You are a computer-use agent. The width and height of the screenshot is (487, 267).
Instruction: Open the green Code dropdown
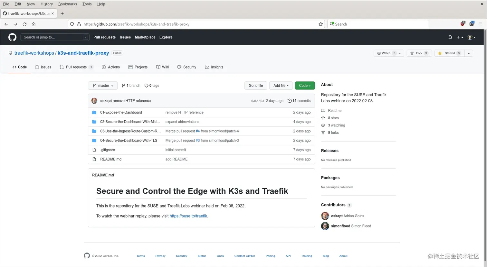pyautogui.click(x=305, y=86)
